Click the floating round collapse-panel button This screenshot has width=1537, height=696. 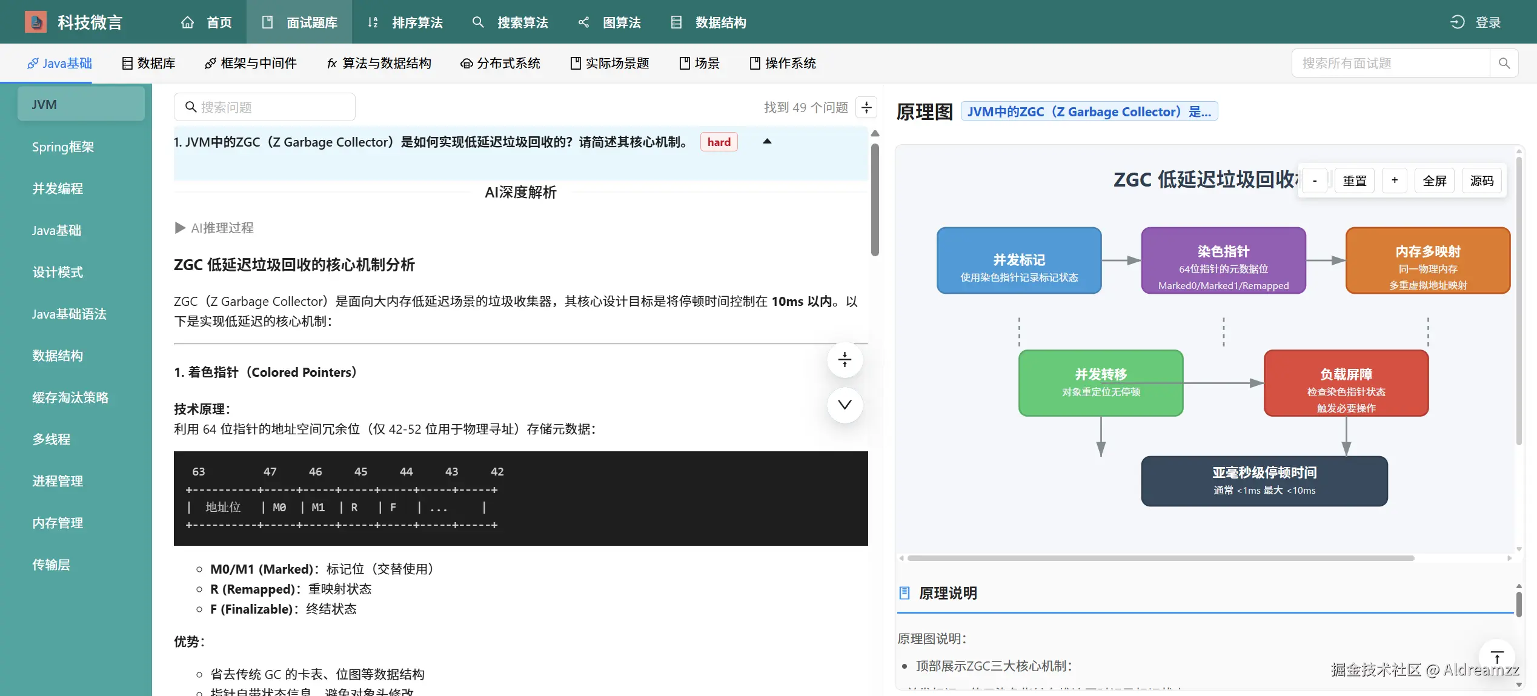(845, 360)
